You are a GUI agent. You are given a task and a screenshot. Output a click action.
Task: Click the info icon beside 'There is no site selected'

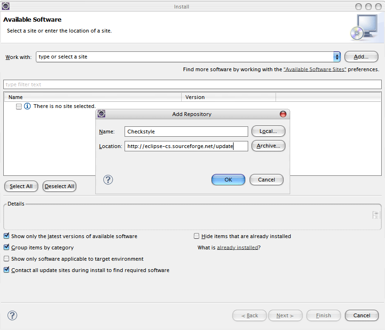click(27, 106)
